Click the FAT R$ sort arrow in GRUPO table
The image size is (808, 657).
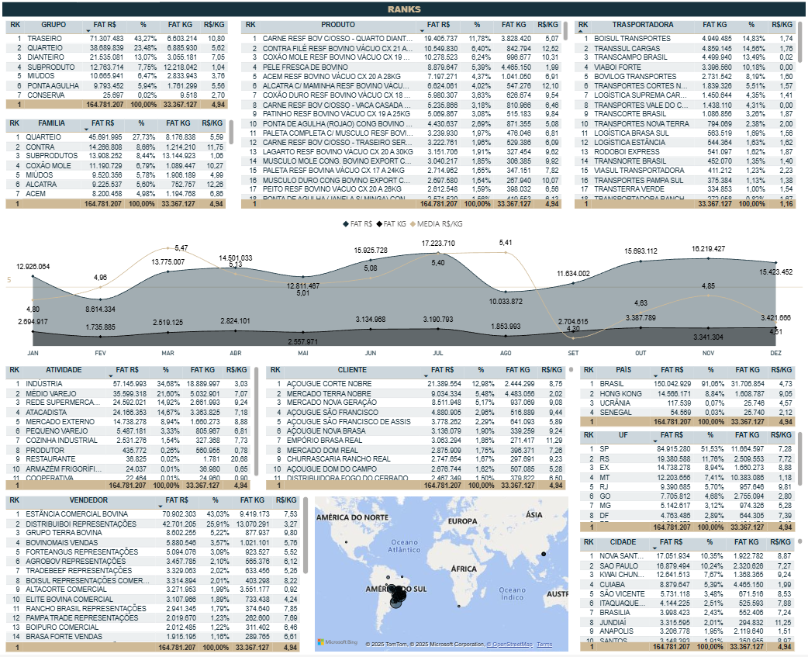(88, 32)
